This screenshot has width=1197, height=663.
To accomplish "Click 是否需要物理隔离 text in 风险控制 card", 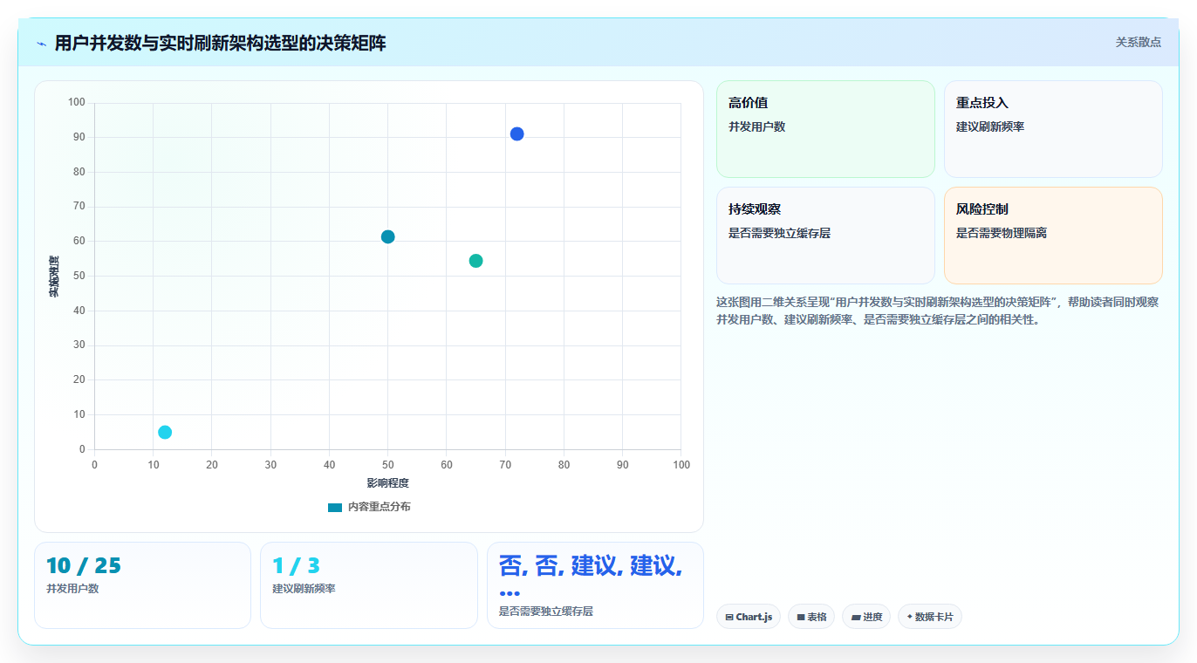I will [x=1002, y=233].
